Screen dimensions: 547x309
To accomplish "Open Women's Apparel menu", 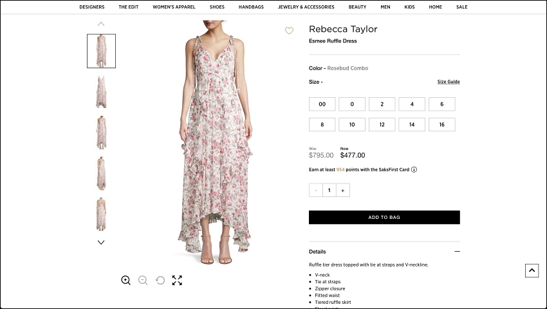I will pyautogui.click(x=174, y=7).
